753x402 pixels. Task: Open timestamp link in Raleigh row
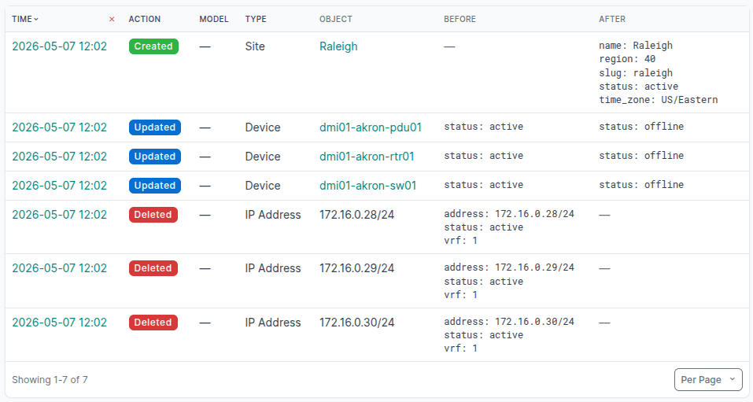[x=60, y=46]
